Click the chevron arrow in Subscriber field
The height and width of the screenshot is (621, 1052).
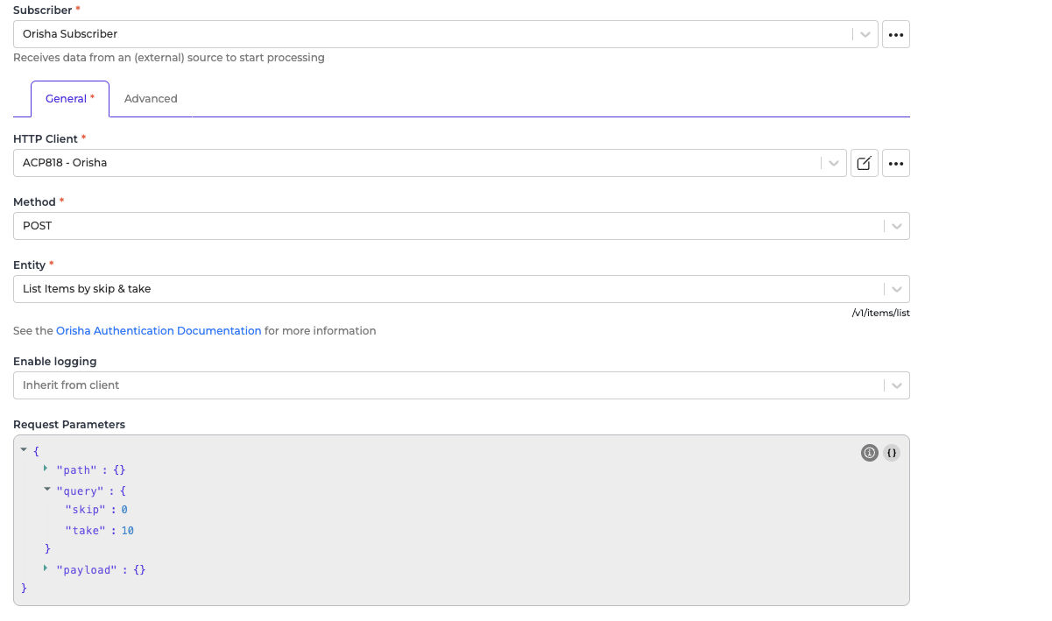[x=865, y=34]
